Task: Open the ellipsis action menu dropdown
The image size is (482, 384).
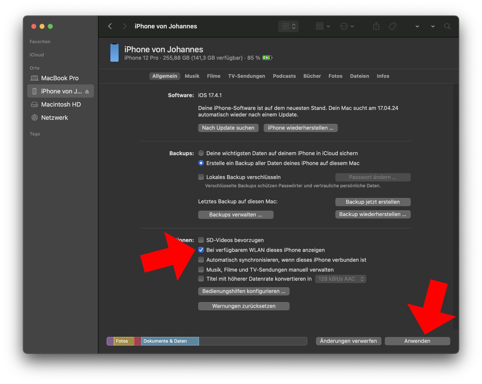Action: pyautogui.click(x=347, y=26)
